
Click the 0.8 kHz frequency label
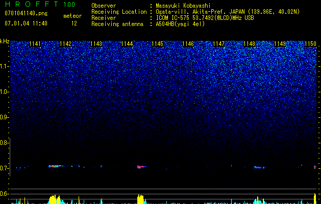(4, 143)
